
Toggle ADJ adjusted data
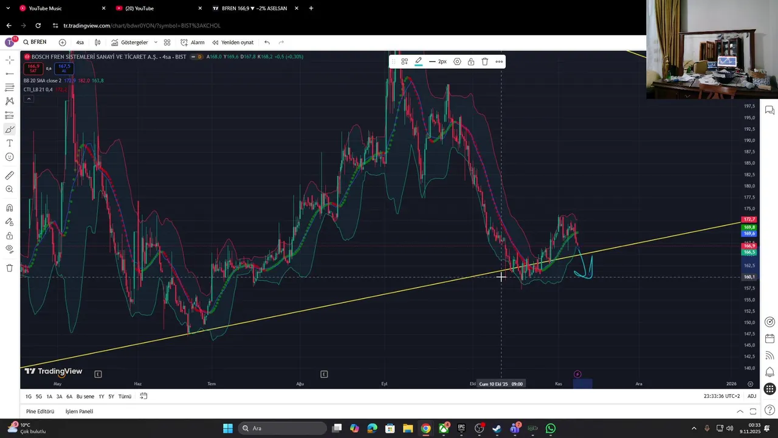tap(752, 396)
